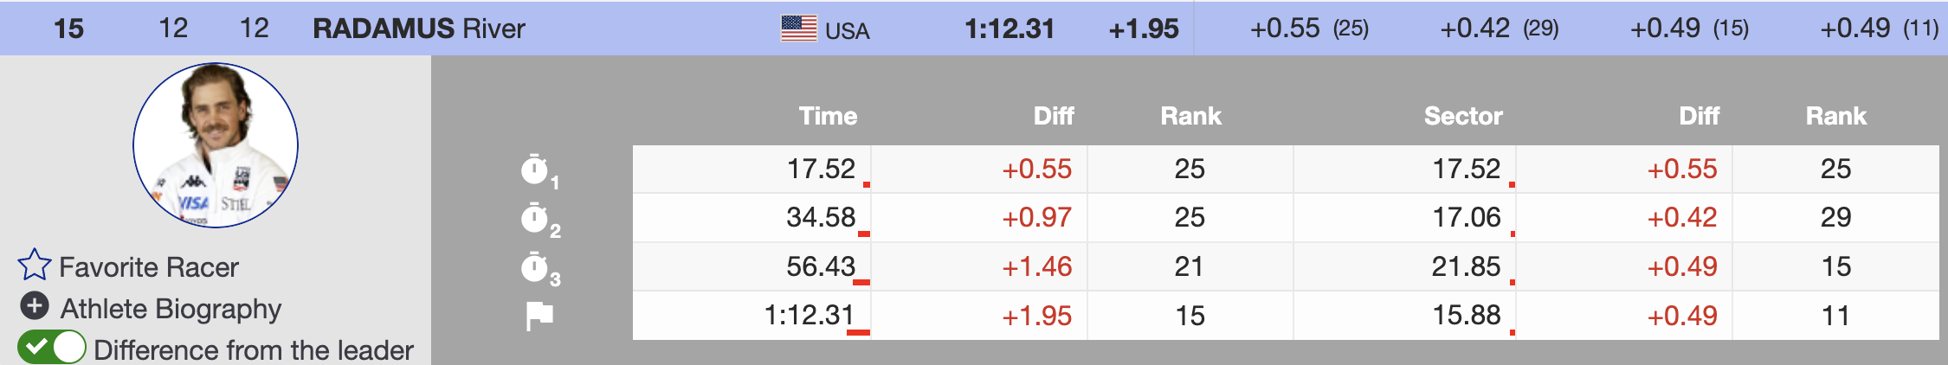This screenshot has height=365, width=1948.
Task: Click the finish flag icon
Action: (x=539, y=316)
